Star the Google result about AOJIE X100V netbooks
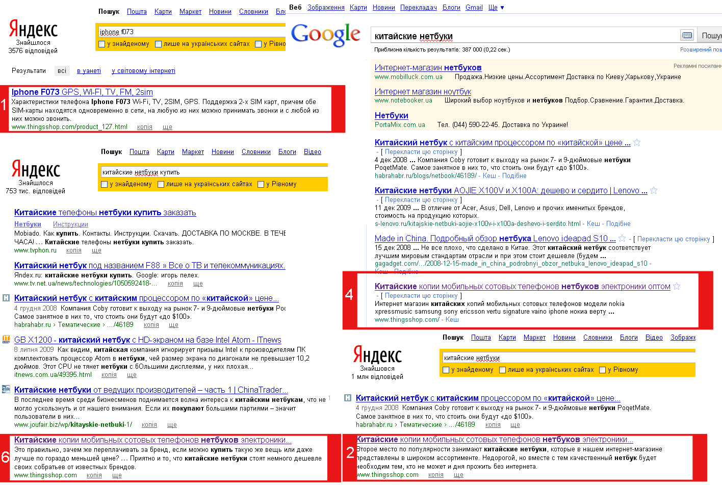The height and width of the screenshot is (485, 722). [654, 191]
